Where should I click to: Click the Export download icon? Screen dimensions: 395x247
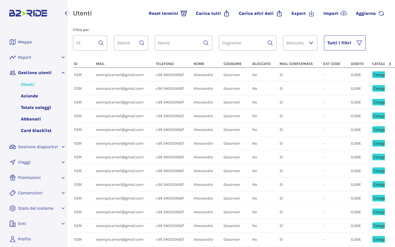pos(311,13)
